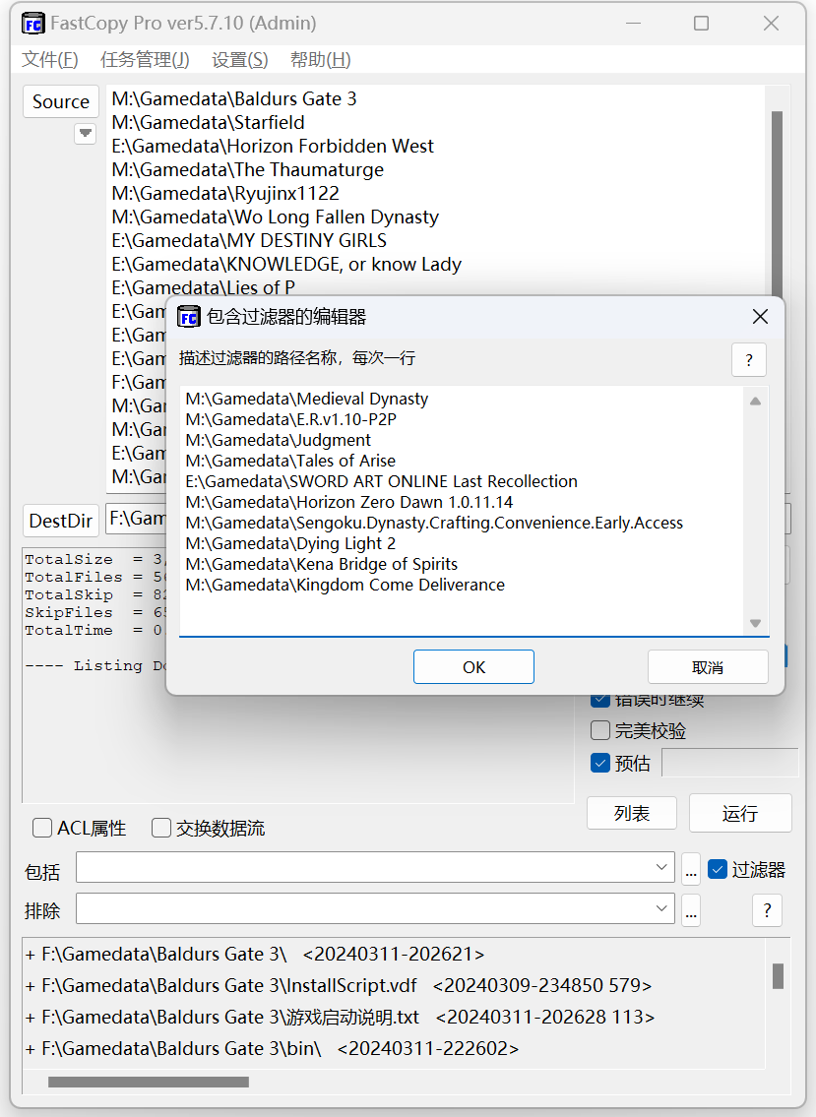Screen dimensions: 816x1117
Task: Toggle the ACL属性 checkbox
Action: [42, 828]
